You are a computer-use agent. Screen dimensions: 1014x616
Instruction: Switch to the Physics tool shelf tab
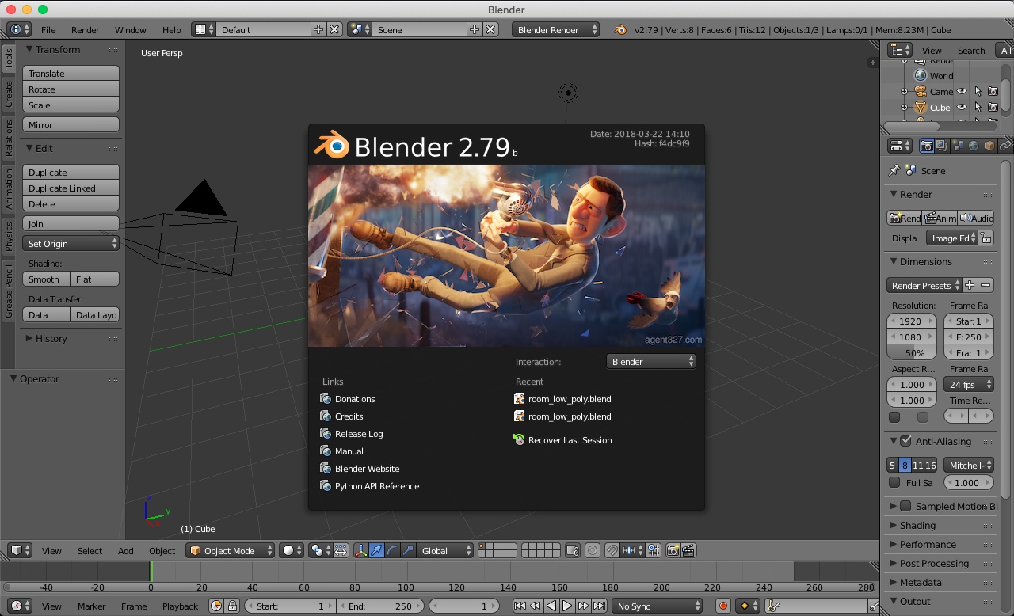tap(9, 236)
